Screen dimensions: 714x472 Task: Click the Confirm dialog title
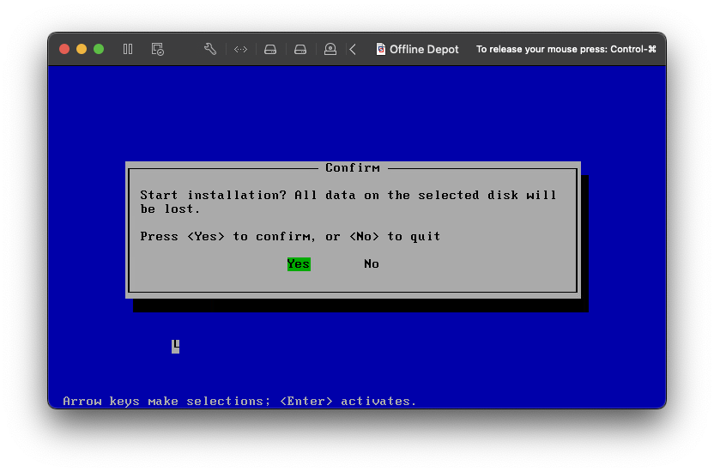[353, 168]
